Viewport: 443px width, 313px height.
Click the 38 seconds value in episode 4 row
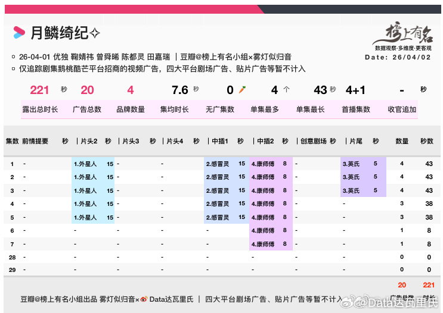click(x=429, y=204)
